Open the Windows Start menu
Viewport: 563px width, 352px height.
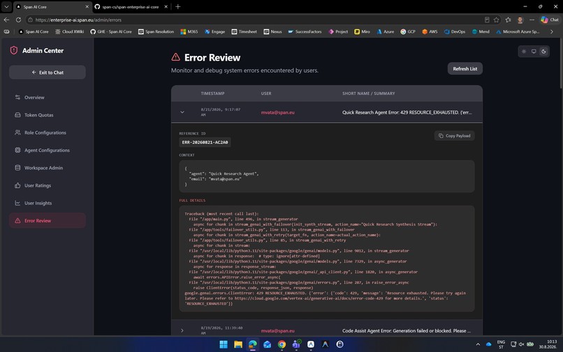click(x=224, y=344)
